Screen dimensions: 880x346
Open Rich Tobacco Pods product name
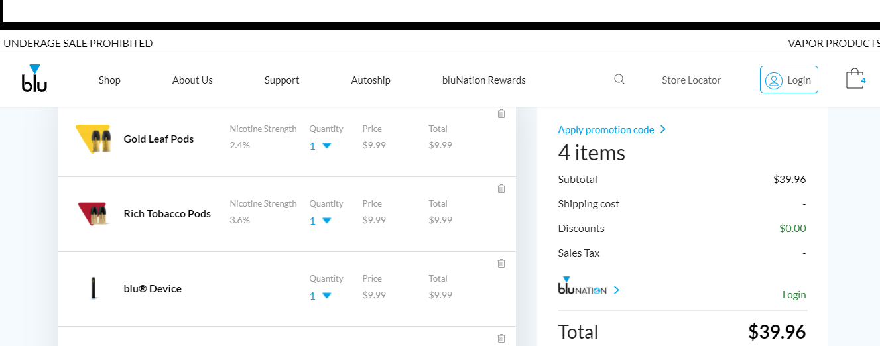coord(167,214)
